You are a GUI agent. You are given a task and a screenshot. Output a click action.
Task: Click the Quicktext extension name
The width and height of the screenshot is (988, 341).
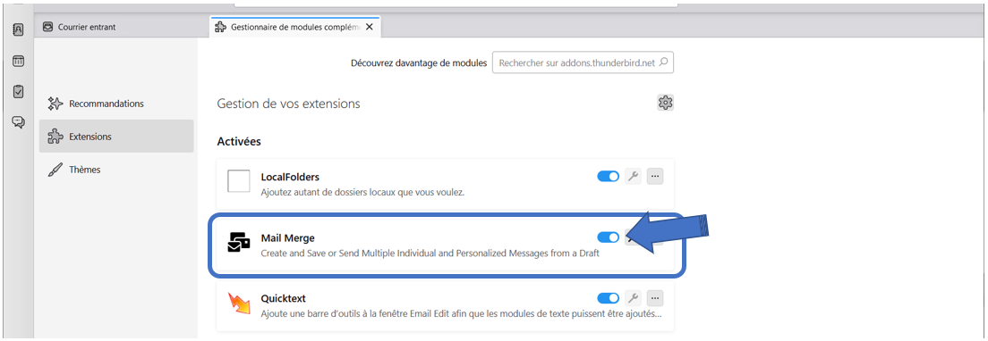click(284, 298)
